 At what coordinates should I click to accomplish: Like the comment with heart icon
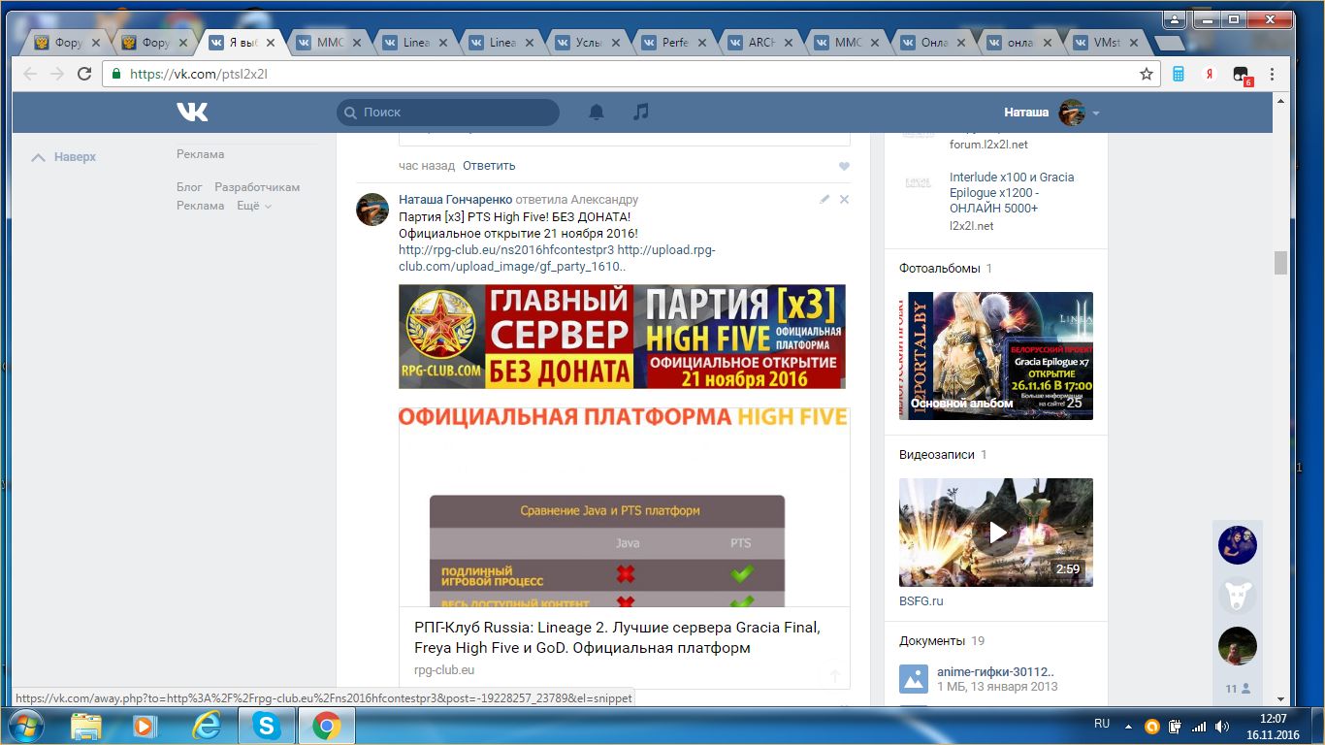[844, 166]
